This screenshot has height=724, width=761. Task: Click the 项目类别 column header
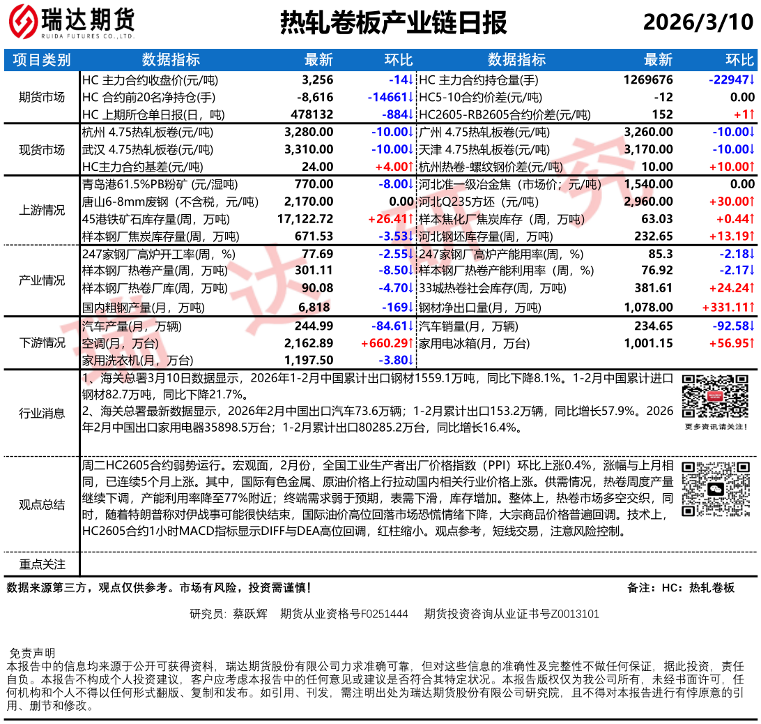[x=42, y=60]
